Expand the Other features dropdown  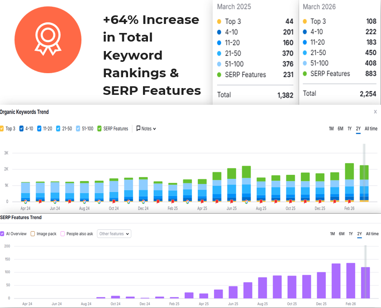coord(114,234)
